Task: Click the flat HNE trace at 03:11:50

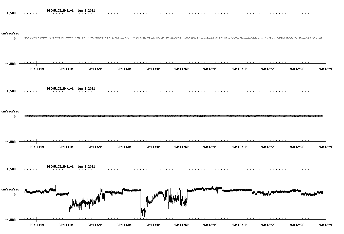Action: (181, 38)
